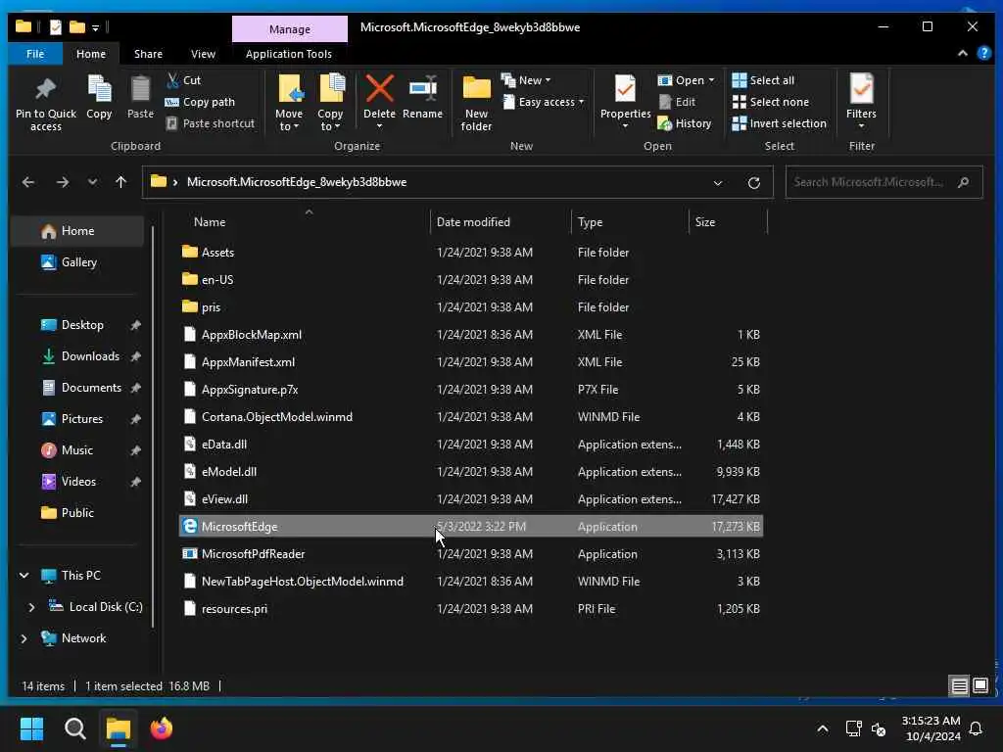
Task: Sort by Date modified column
Action: pyautogui.click(x=473, y=222)
